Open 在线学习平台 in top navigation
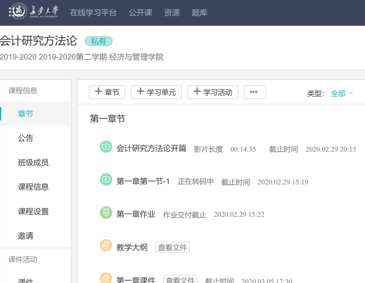 point(93,12)
